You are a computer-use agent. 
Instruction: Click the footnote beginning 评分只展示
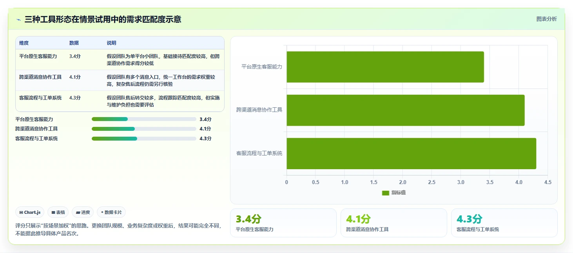pyautogui.click(x=118, y=230)
